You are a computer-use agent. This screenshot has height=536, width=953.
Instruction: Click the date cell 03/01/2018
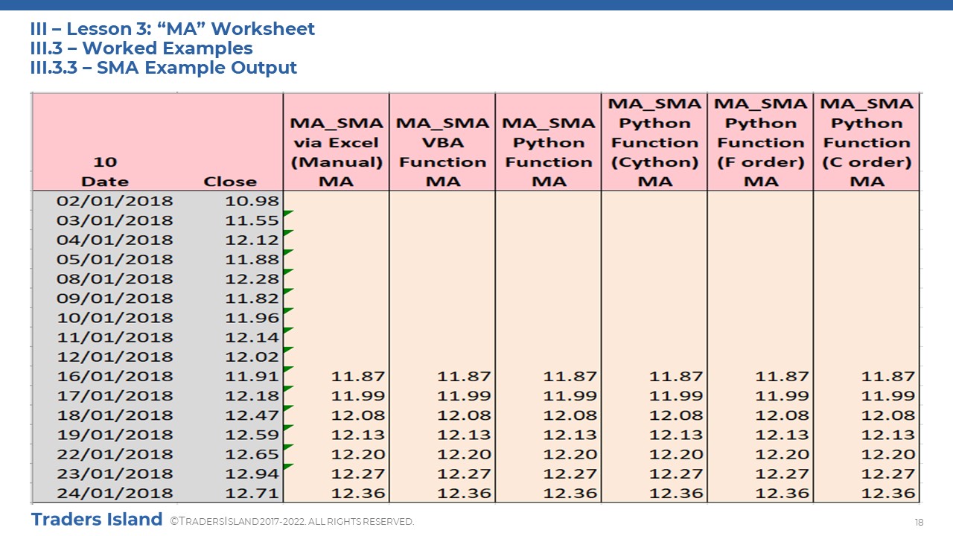[115, 220]
